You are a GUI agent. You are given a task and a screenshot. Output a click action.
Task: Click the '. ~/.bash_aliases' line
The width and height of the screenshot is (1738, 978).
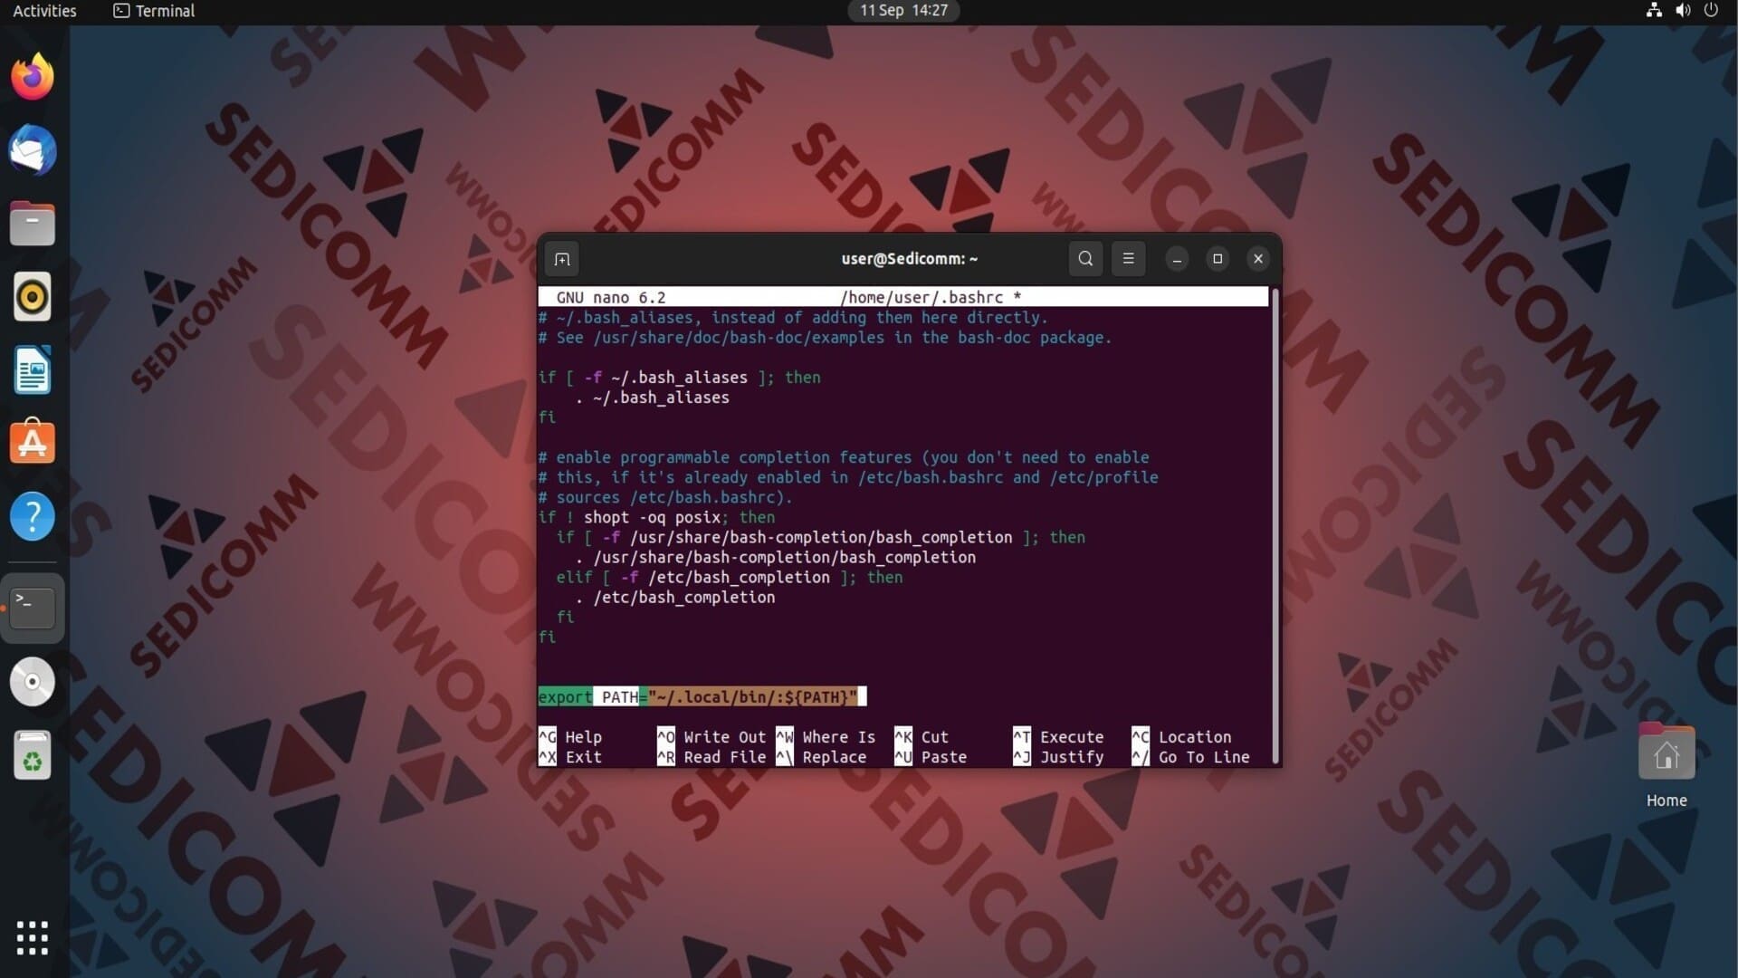click(652, 398)
